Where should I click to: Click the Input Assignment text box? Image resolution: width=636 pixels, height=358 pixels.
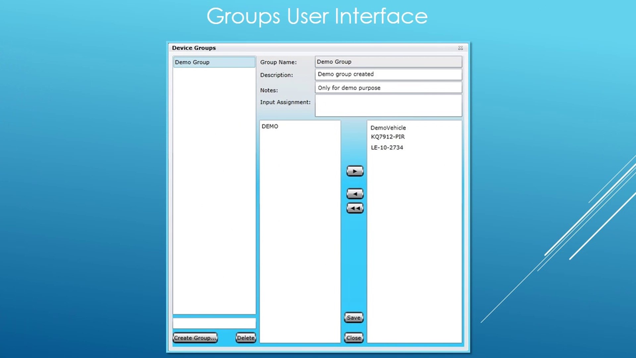click(388, 106)
